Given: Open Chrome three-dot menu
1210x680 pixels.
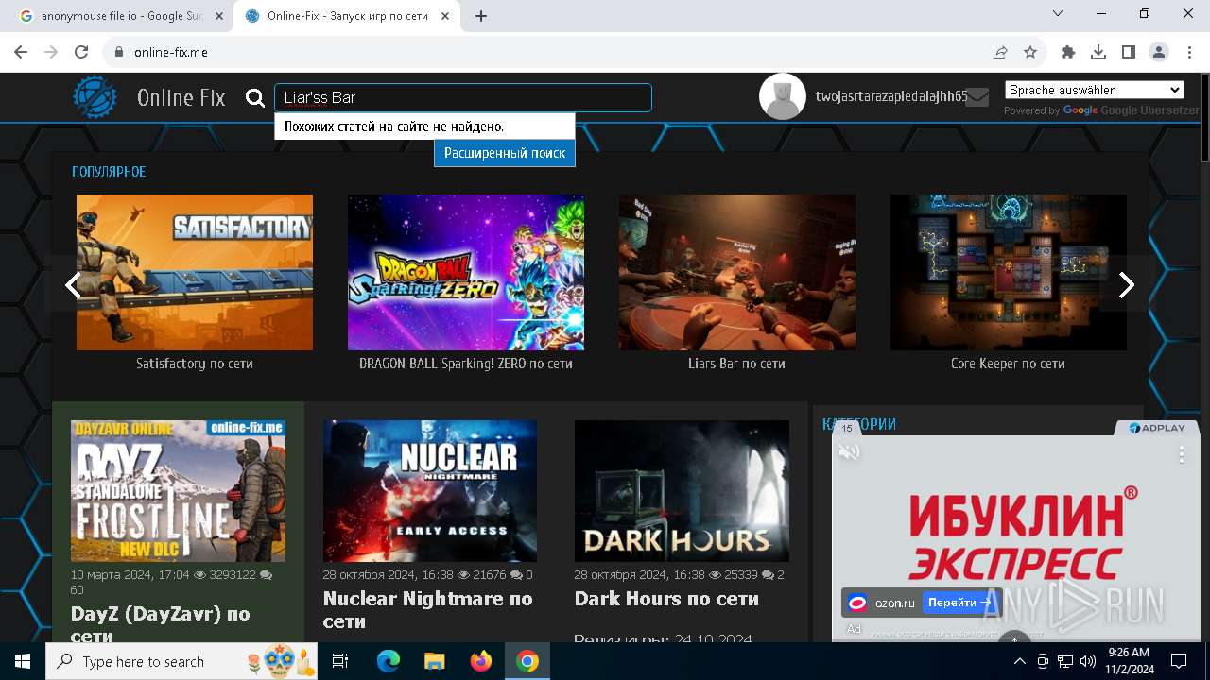Looking at the screenshot, I should pyautogui.click(x=1189, y=53).
